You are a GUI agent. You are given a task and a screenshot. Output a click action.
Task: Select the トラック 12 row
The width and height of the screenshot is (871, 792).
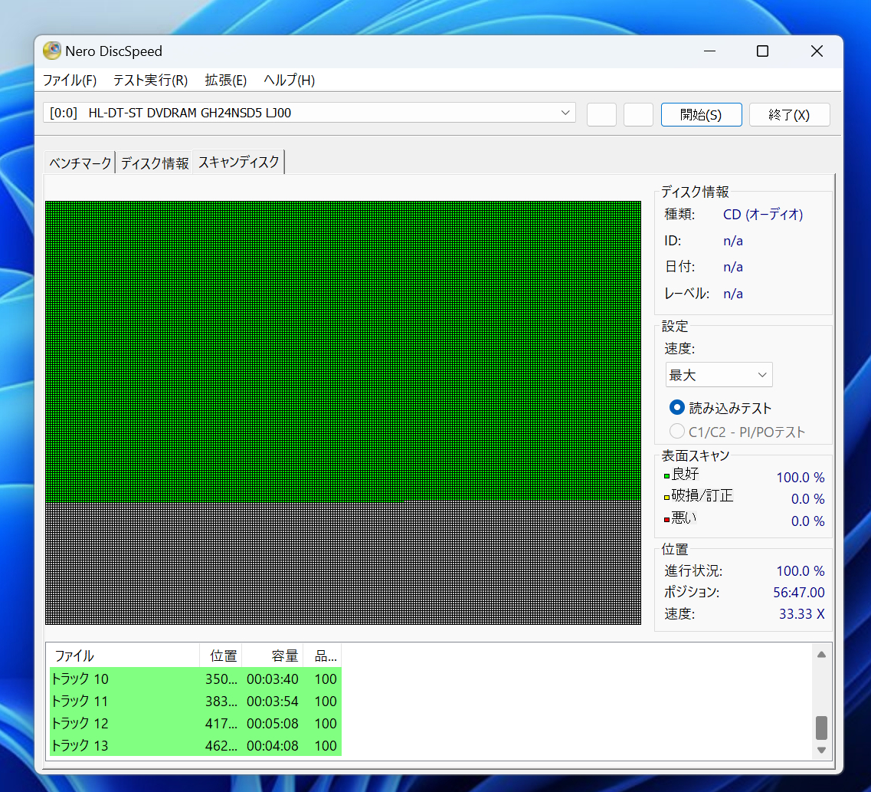coord(195,723)
